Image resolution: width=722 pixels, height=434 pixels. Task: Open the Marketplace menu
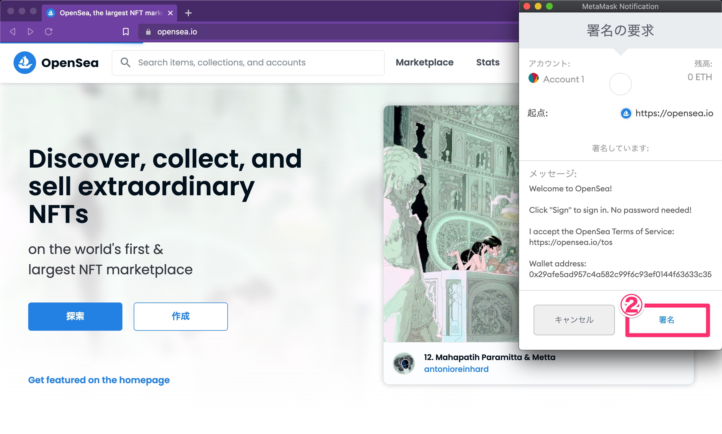pos(424,62)
